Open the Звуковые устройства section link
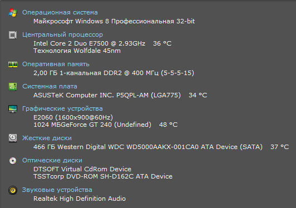296x208 pixels. [57, 190]
